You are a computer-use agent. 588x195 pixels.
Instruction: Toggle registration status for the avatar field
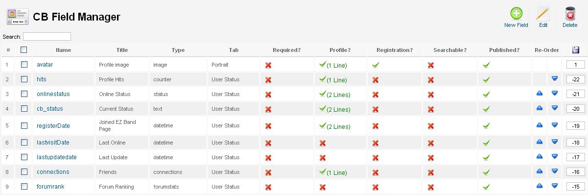coord(376,64)
